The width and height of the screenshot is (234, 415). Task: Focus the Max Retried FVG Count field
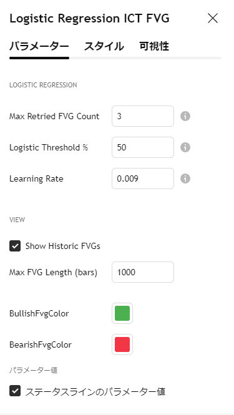pyautogui.click(x=143, y=116)
